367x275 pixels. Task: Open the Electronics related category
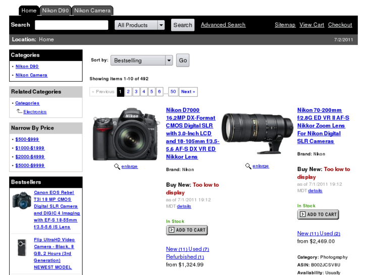click(x=35, y=112)
